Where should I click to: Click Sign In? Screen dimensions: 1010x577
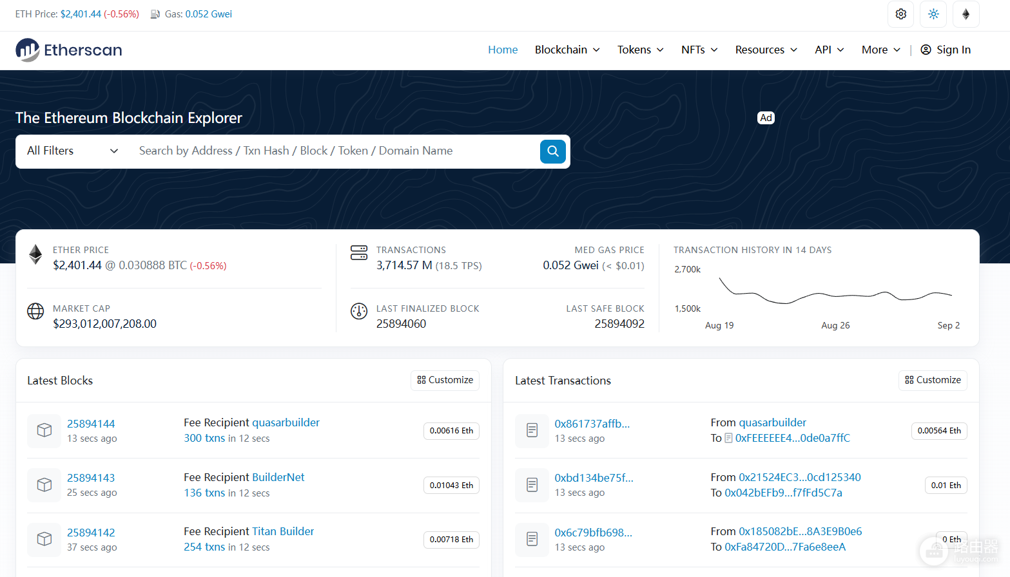click(x=946, y=50)
